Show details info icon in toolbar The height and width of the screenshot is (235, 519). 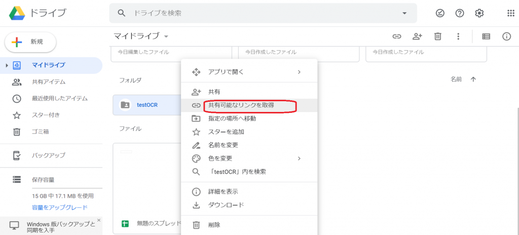507,36
